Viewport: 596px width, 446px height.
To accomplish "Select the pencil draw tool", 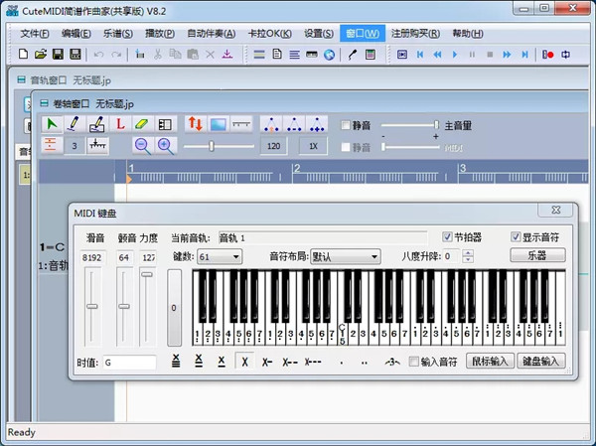I will (74, 124).
